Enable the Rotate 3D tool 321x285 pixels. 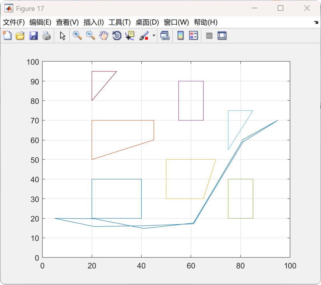(x=117, y=36)
